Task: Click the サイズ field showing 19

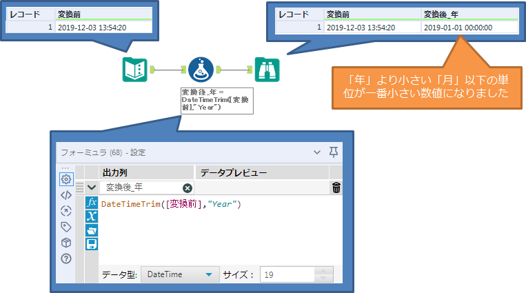Action: point(287,274)
